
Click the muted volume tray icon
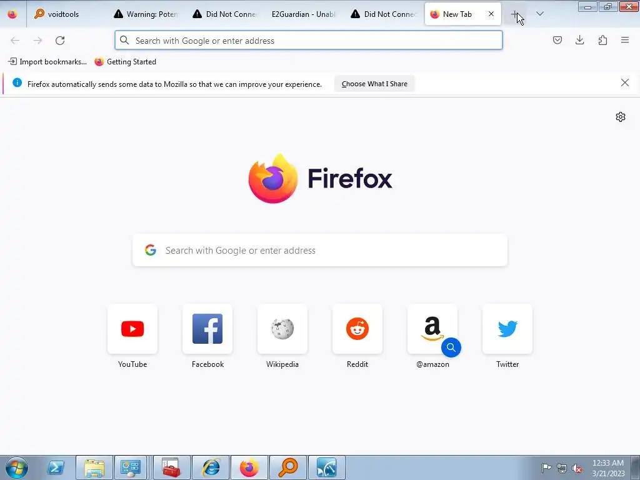[x=577, y=468]
